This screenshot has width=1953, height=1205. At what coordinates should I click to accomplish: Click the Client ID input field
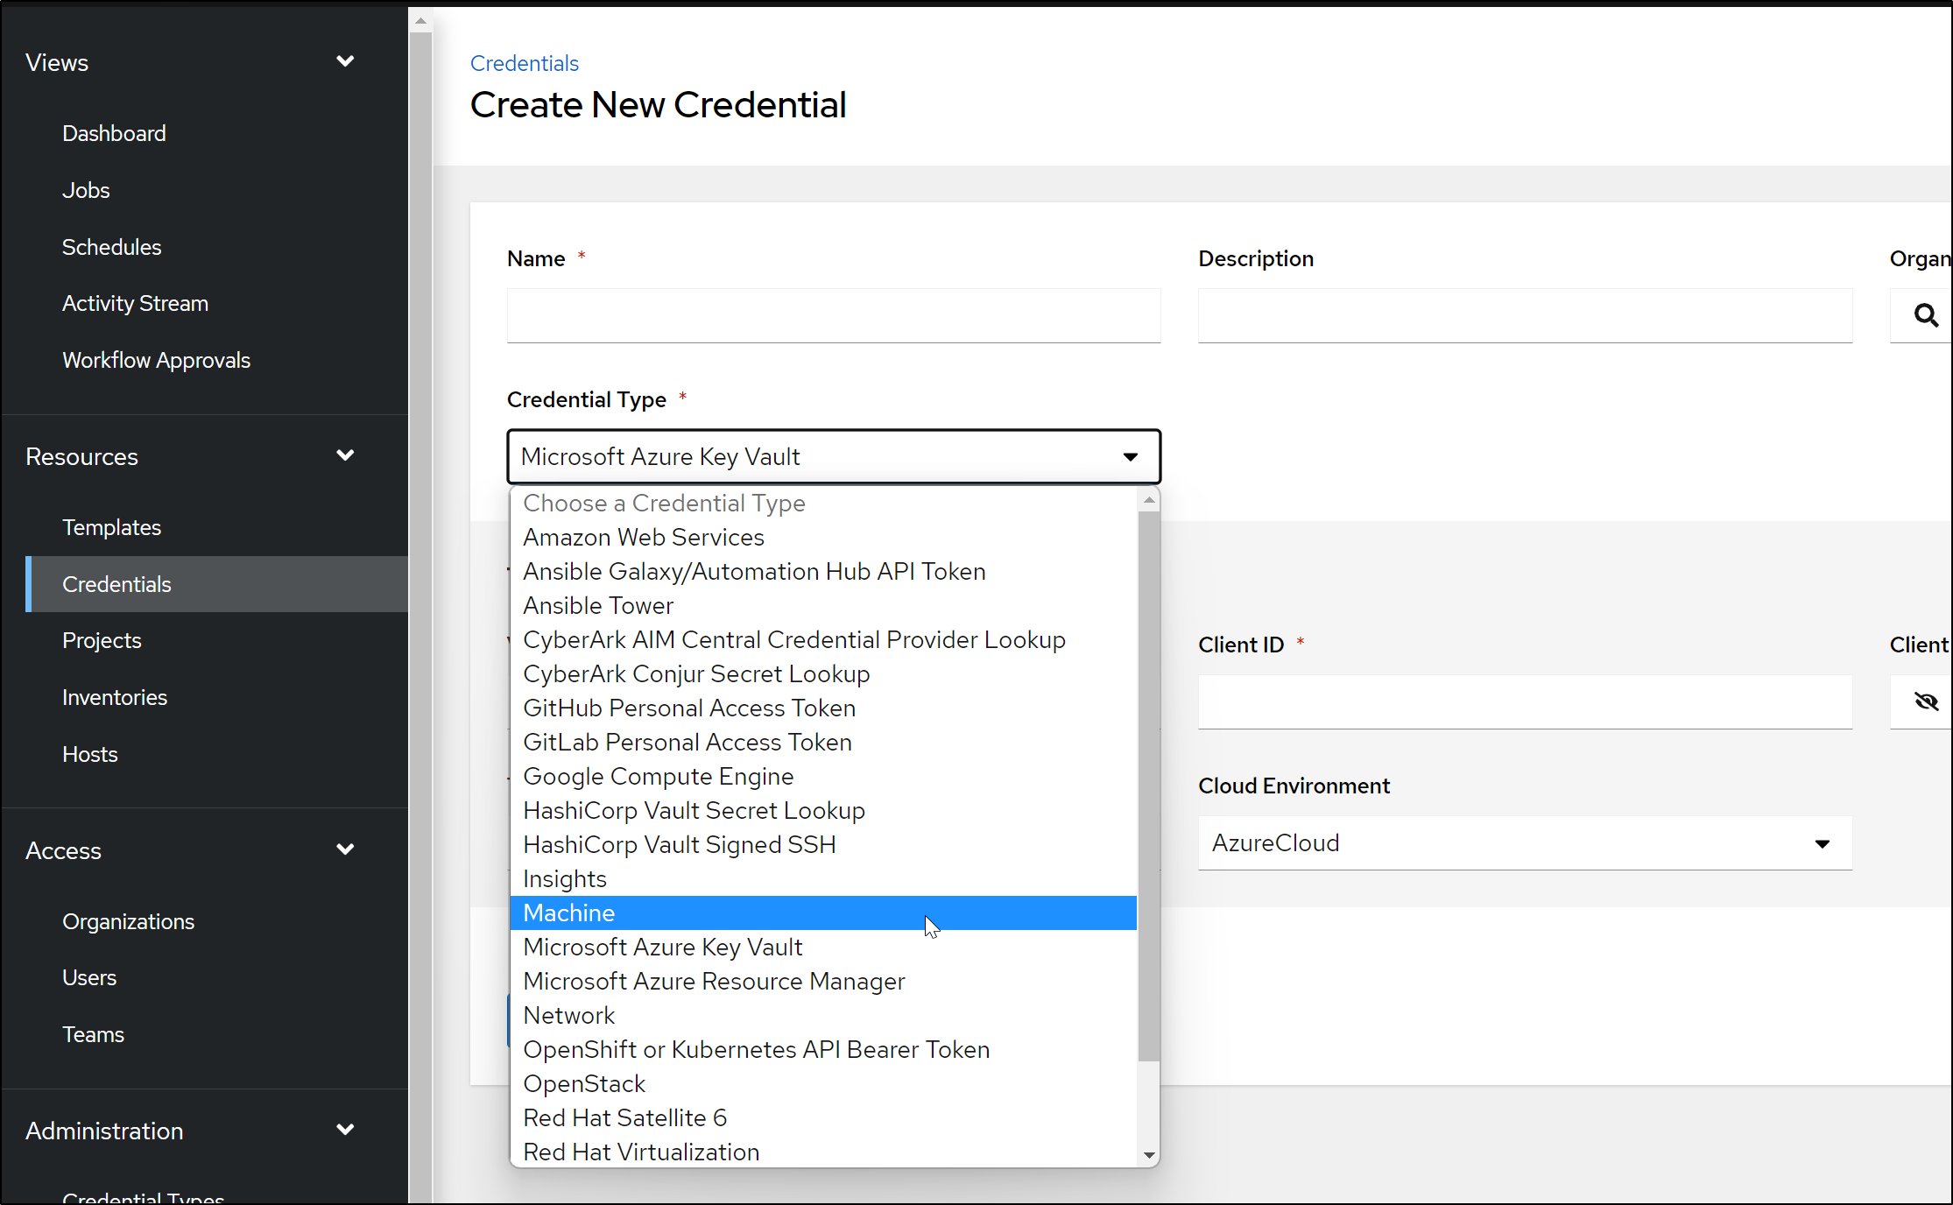pos(1525,701)
